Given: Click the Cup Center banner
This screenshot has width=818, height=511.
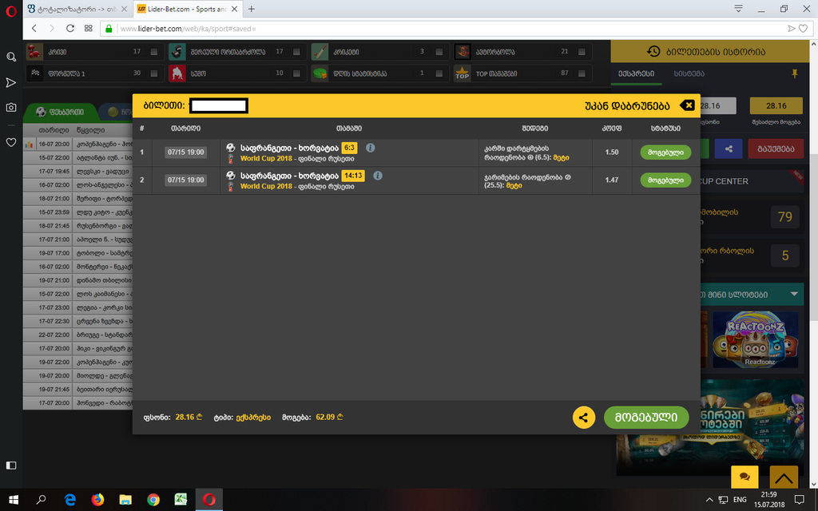Looking at the screenshot, I should click(x=752, y=181).
